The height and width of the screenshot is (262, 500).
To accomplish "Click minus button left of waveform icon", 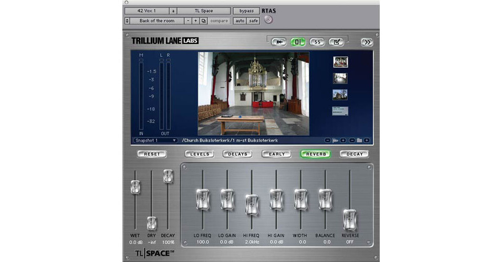I will pos(328,140).
